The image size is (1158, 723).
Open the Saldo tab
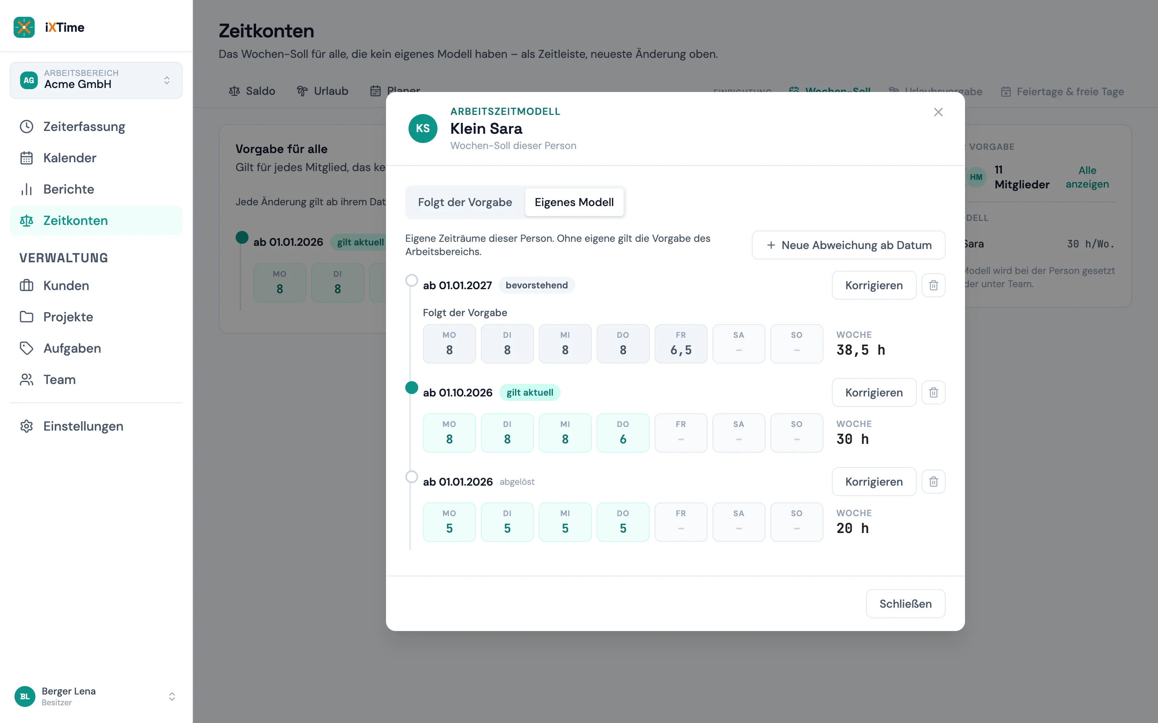(x=252, y=91)
